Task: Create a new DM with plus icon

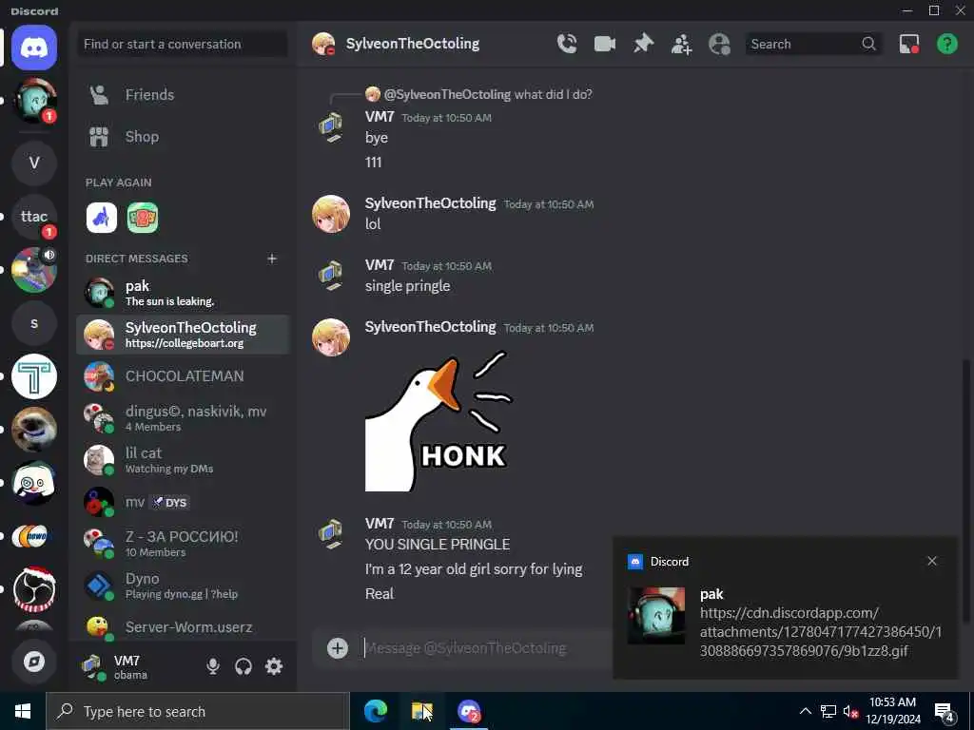Action: pyautogui.click(x=271, y=259)
